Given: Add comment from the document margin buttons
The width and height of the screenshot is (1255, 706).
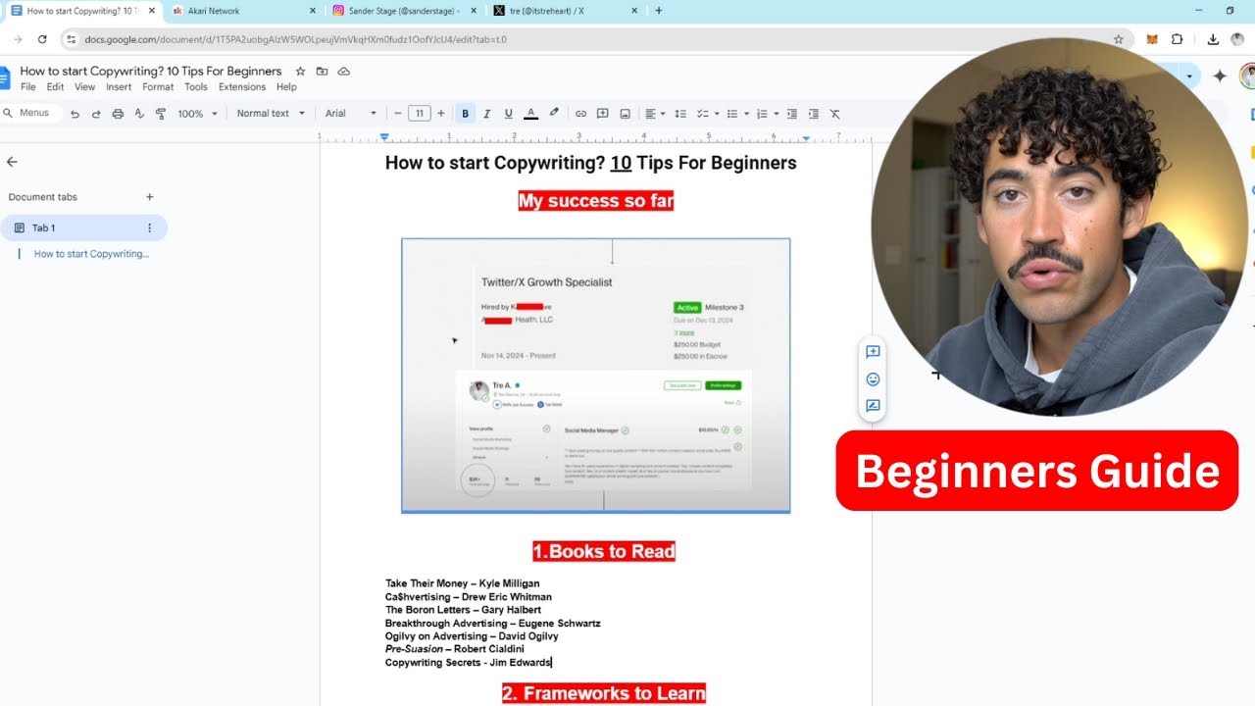Looking at the screenshot, I should tap(873, 352).
